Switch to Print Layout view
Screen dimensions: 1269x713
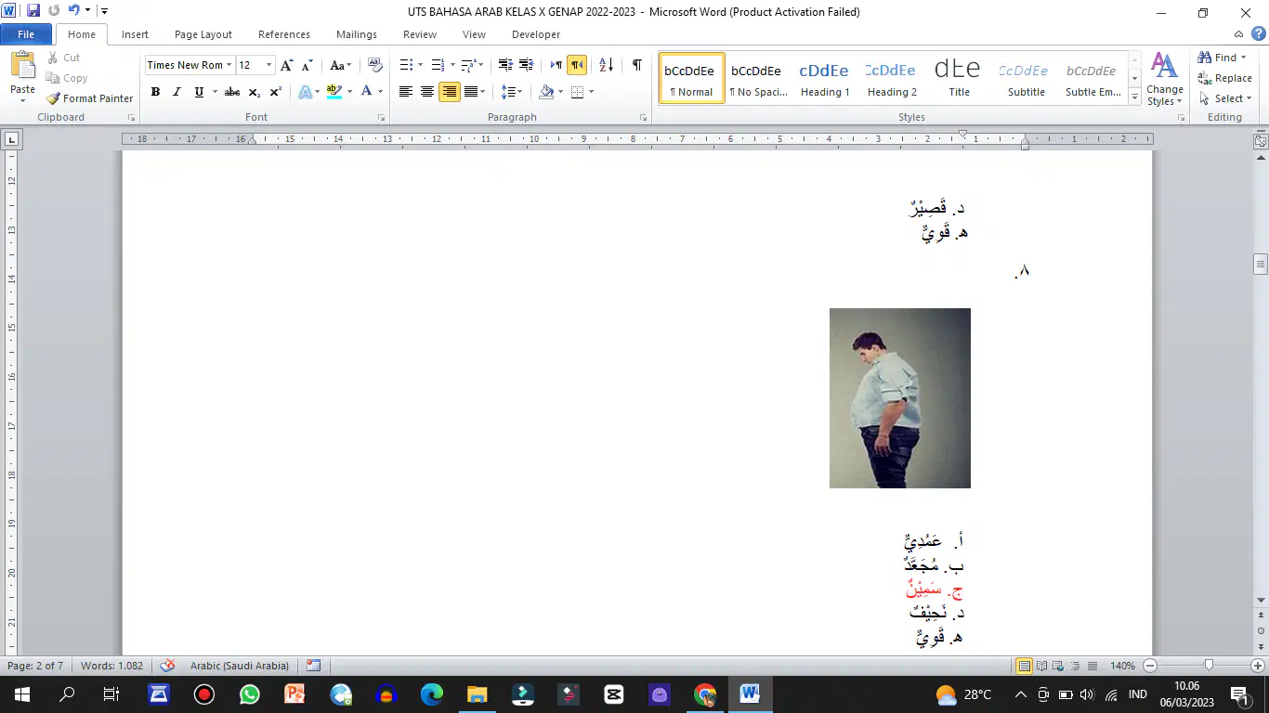pos(1024,666)
